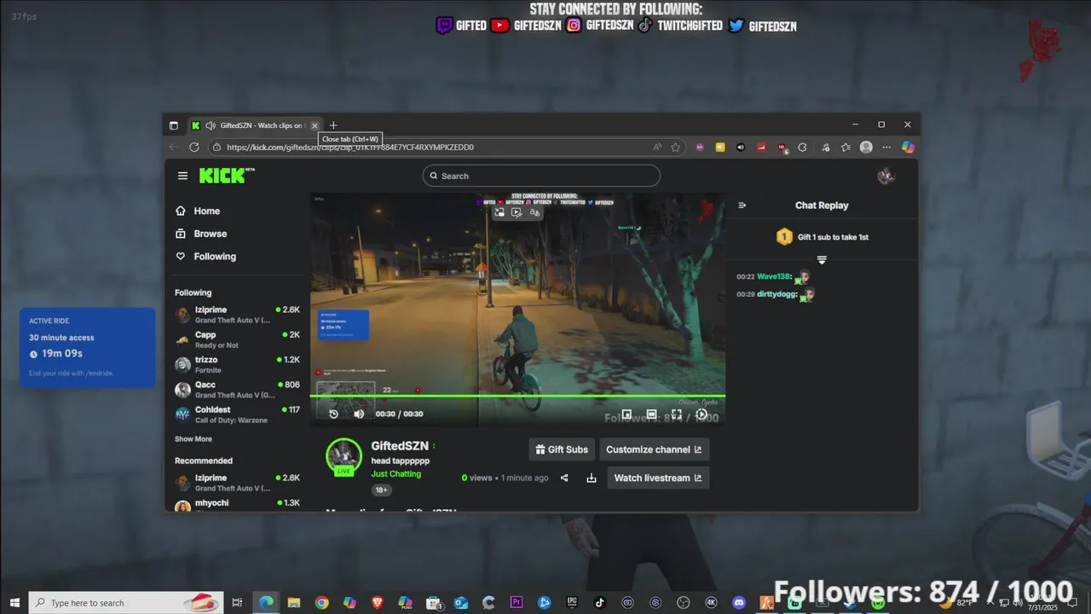Mute the clip volume
The height and width of the screenshot is (614, 1091).
(x=359, y=414)
